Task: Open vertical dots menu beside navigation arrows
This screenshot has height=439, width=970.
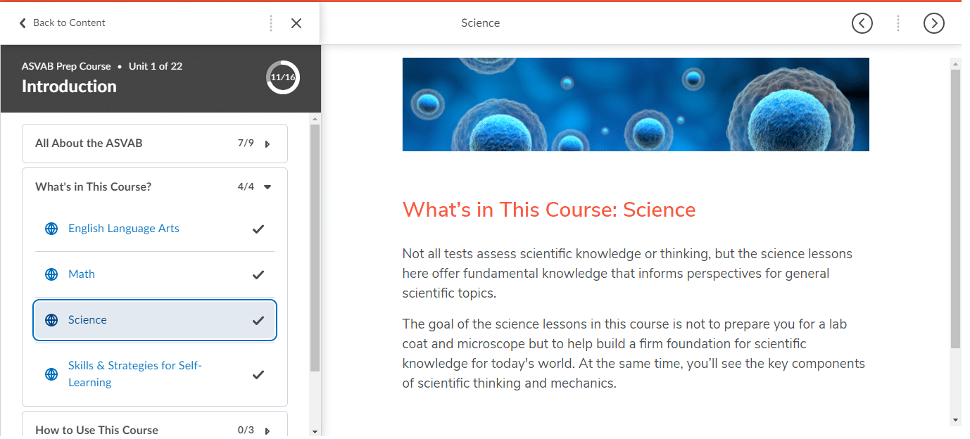Action: click(897, 23)
